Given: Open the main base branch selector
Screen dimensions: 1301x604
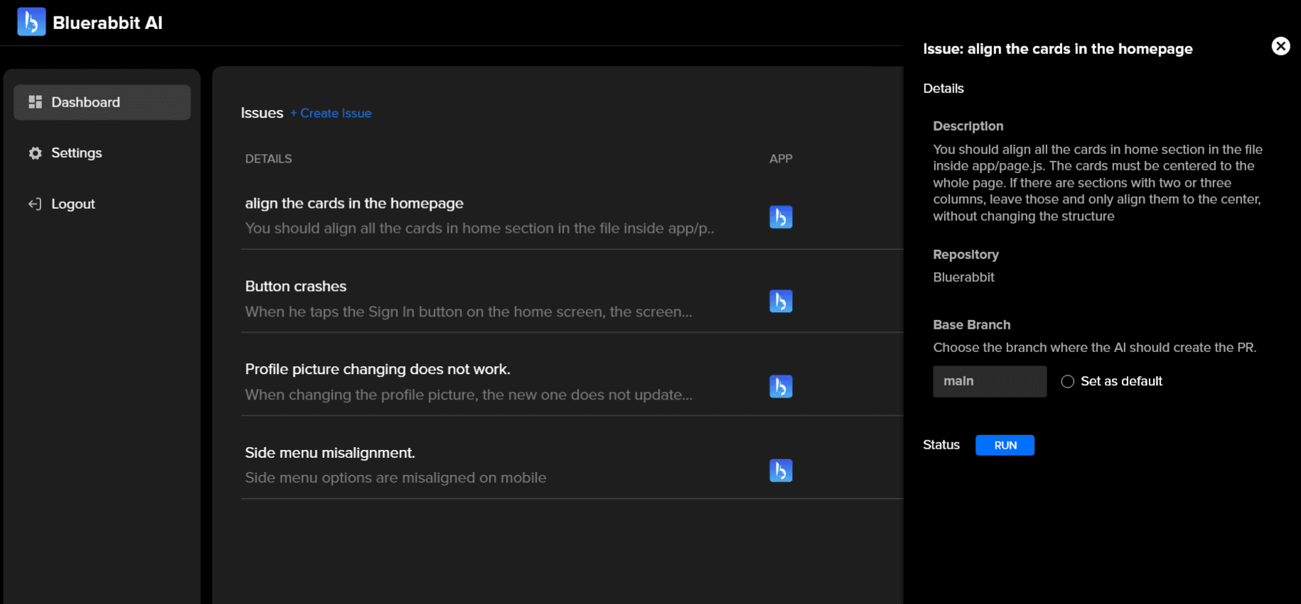Looking at the screenshot, I should coord(989,382).
